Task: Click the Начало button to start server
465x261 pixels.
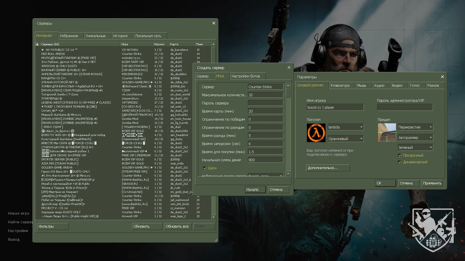Action: pos(255,190)
